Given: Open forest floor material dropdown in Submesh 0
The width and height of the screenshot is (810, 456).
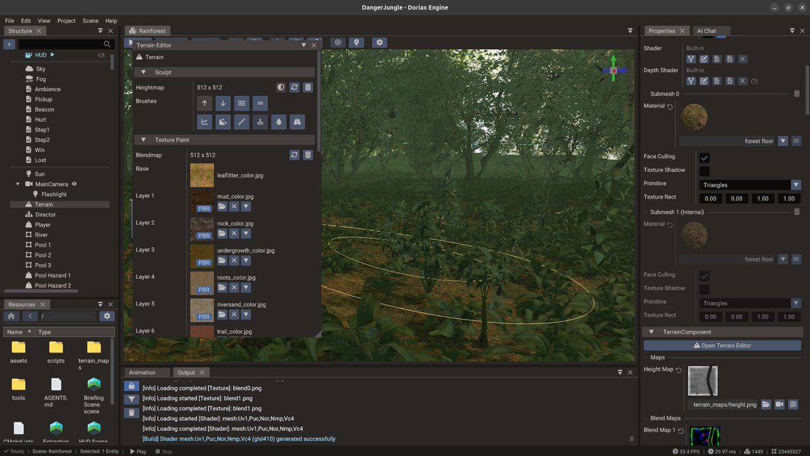Looking at the screenshot, I should tap(782, 141).
